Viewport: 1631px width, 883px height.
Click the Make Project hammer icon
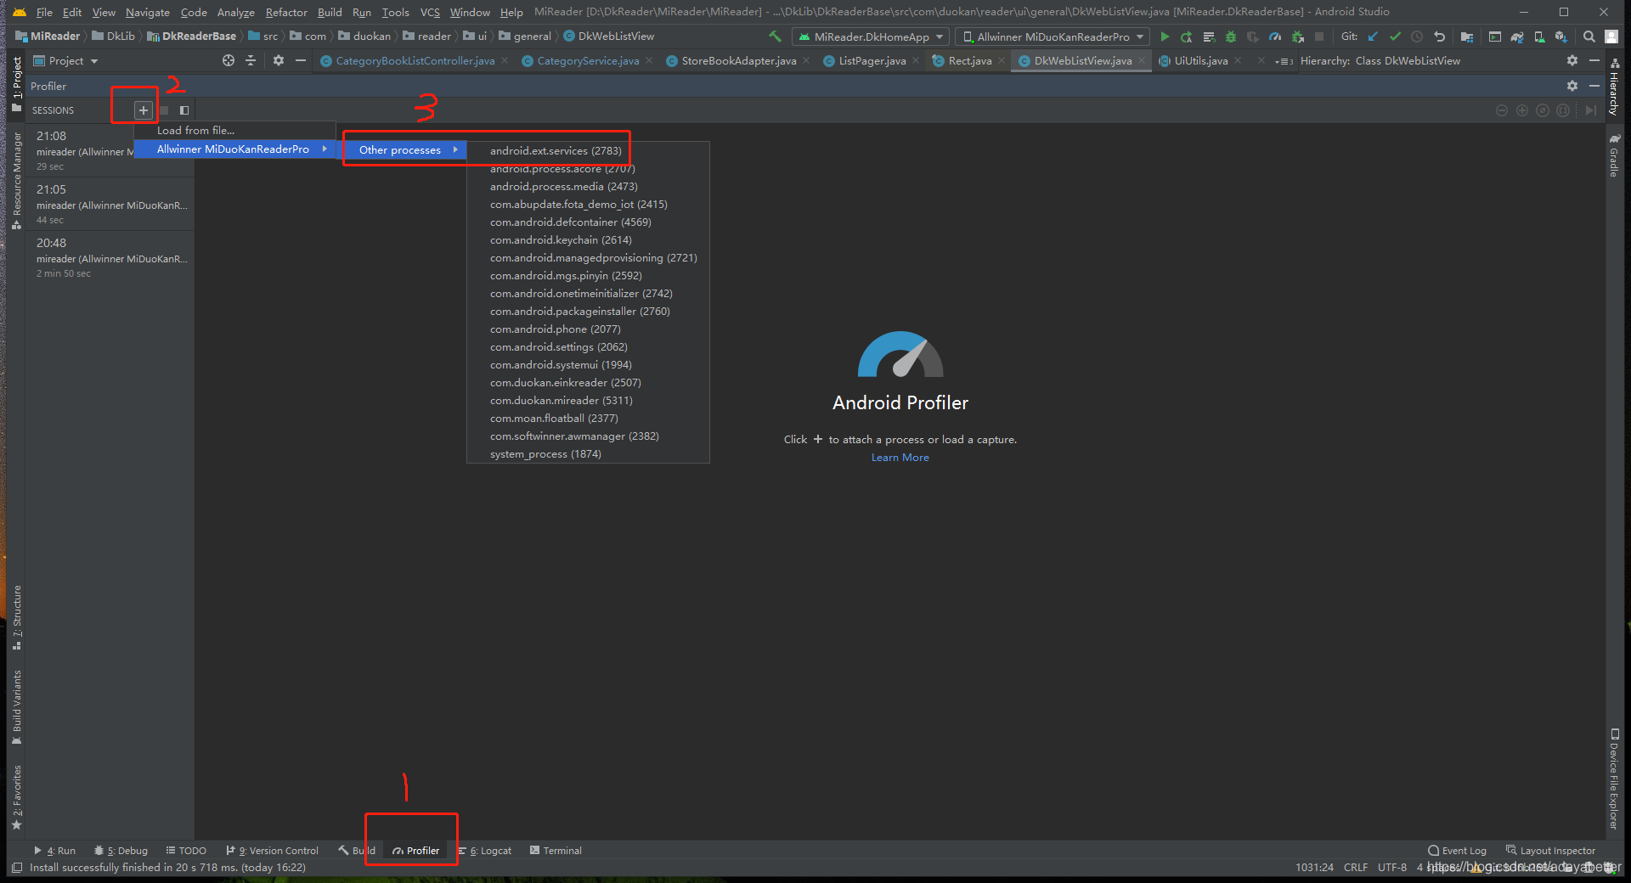click(775, 37)
